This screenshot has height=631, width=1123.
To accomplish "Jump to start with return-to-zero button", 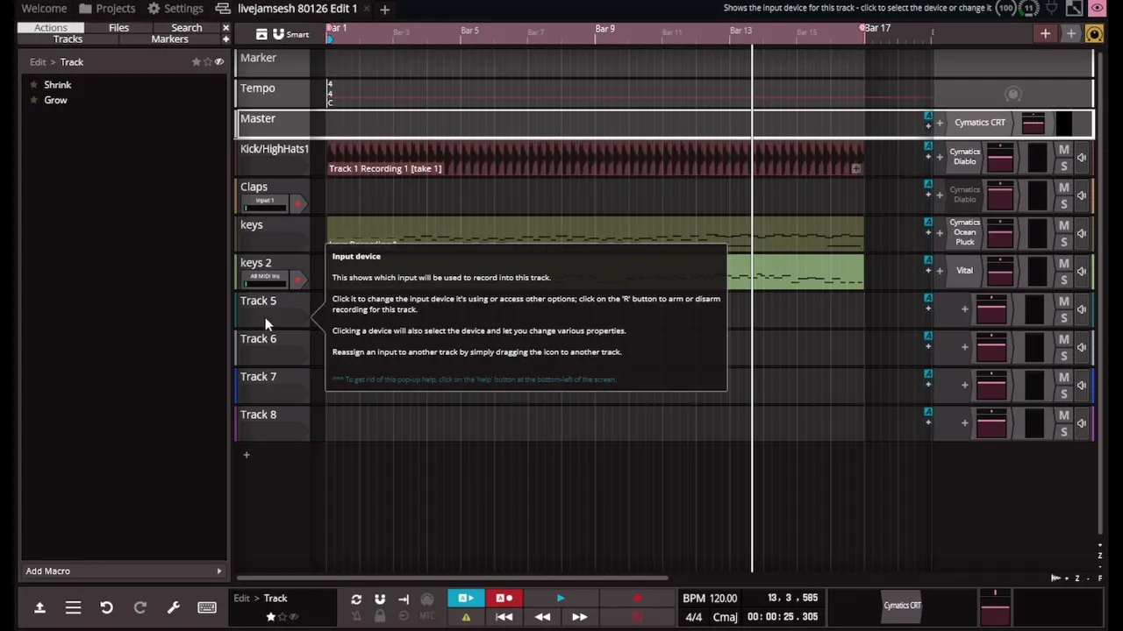I will (504, 617).
